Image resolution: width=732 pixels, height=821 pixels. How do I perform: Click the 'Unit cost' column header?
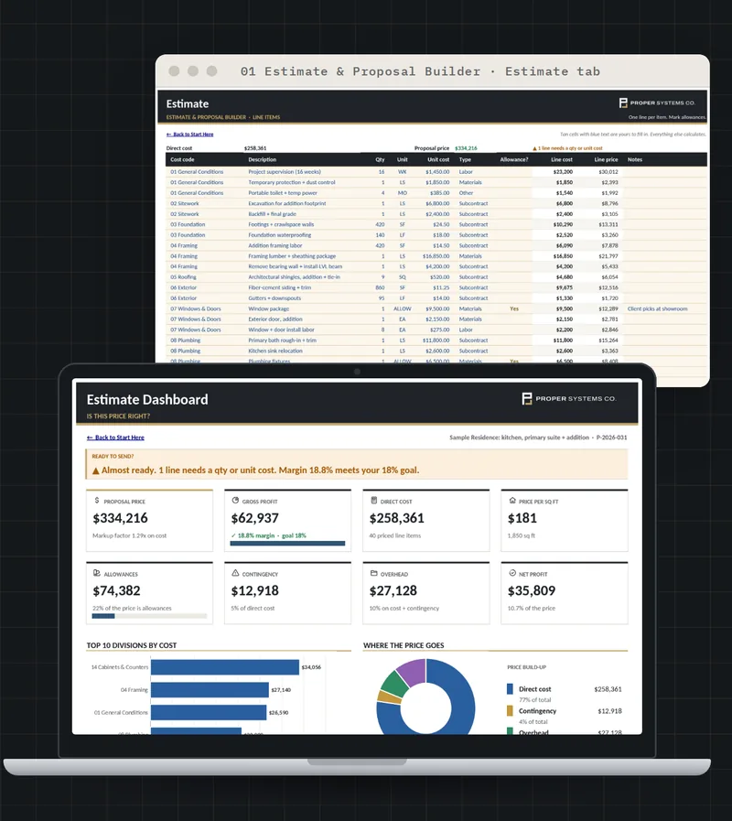(438, 159)
